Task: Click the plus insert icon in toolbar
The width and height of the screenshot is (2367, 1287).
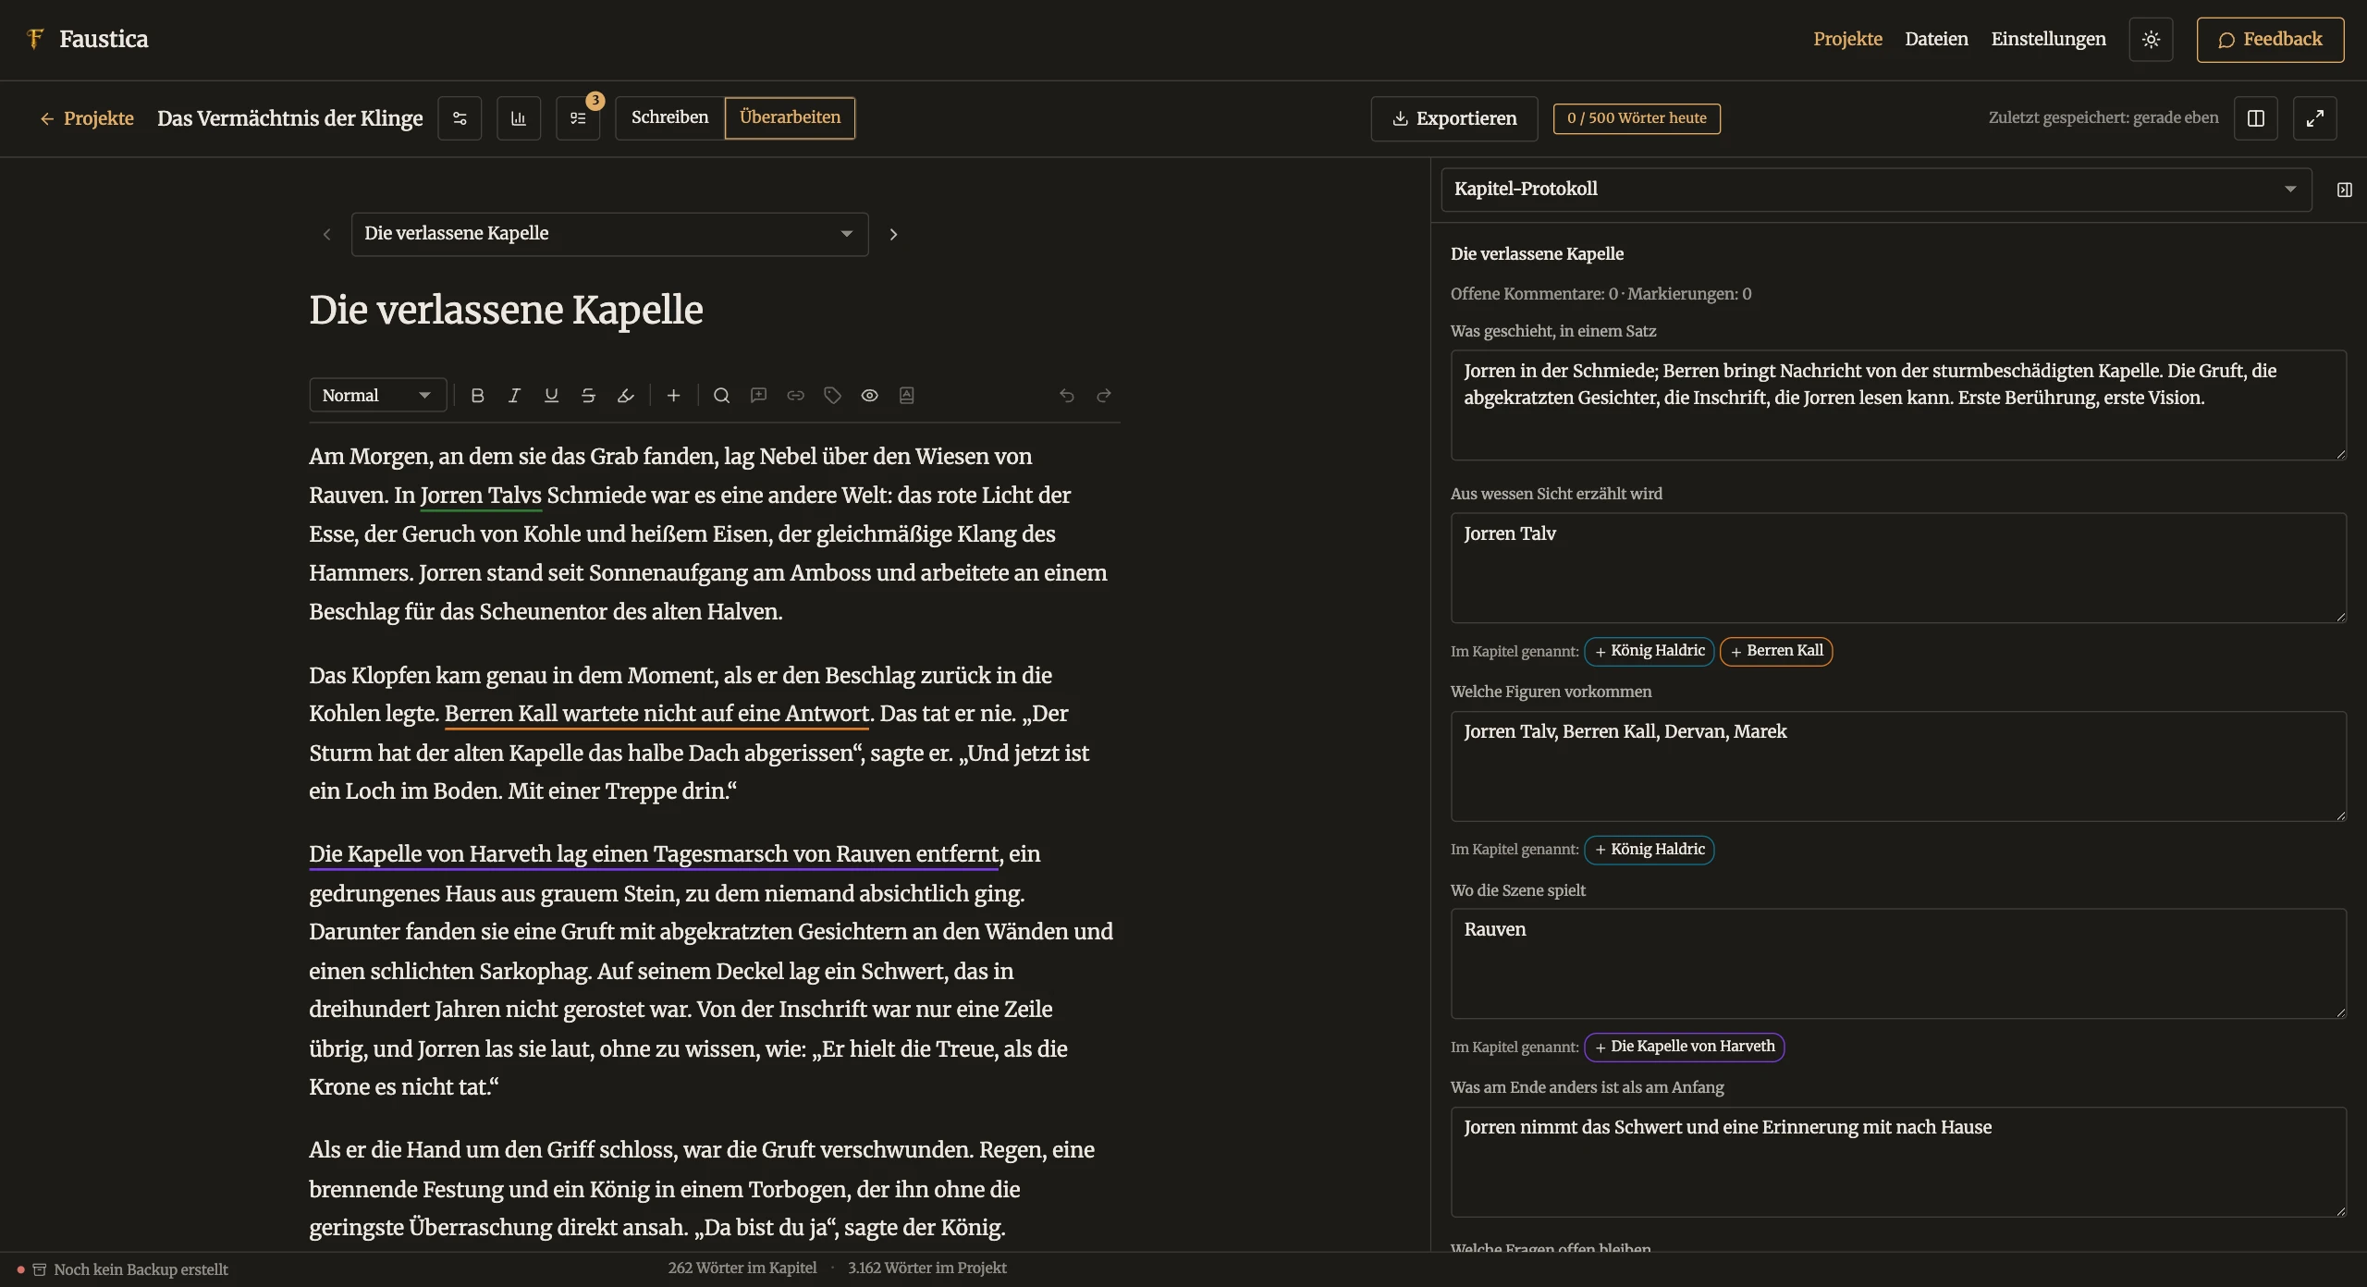Action: [x=673, y=396]
